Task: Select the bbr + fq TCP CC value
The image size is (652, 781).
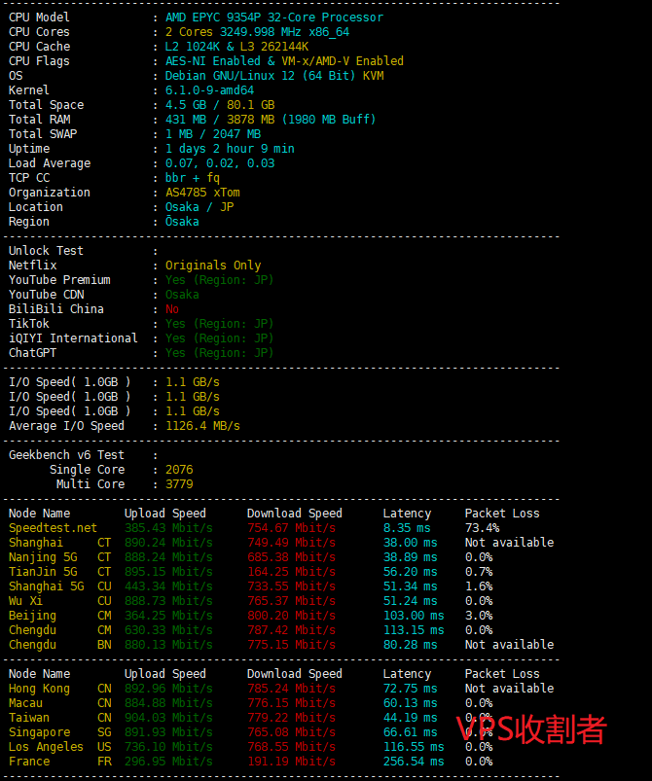Action: tap(193, 178)
